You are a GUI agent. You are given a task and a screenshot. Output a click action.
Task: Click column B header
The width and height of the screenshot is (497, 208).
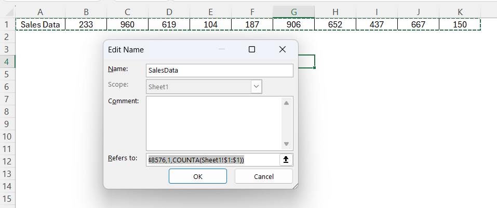[x=86, y=12]
